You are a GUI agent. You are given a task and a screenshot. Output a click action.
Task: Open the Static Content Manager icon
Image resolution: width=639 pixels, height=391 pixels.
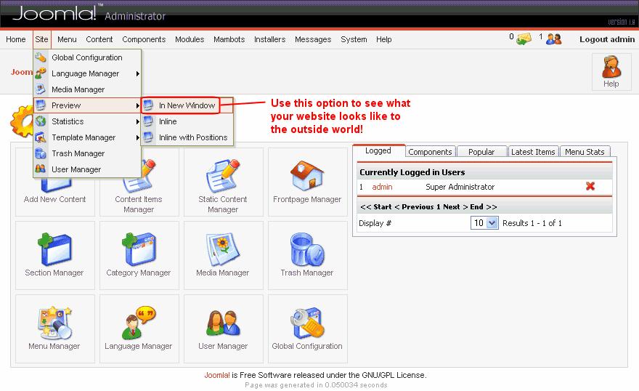coord(222,176)
